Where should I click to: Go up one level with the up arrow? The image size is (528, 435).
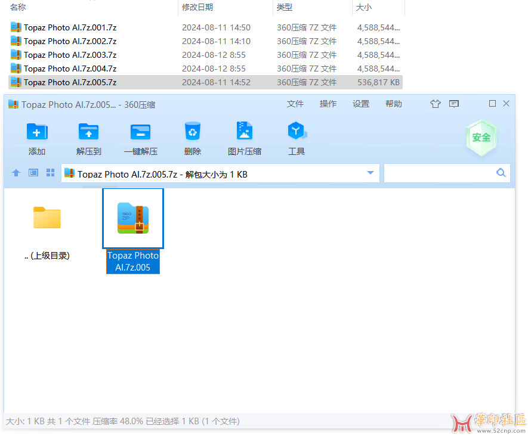(x=16, y=173)
